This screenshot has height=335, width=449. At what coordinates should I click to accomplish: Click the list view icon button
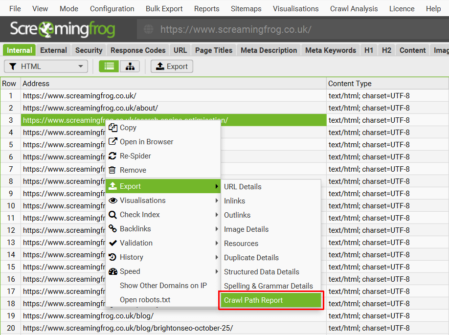109,67
